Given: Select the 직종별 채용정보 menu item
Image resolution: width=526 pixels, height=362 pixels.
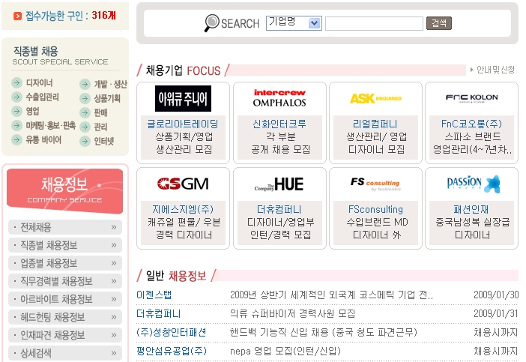Looking at the screenshot, I should (64, 245).
